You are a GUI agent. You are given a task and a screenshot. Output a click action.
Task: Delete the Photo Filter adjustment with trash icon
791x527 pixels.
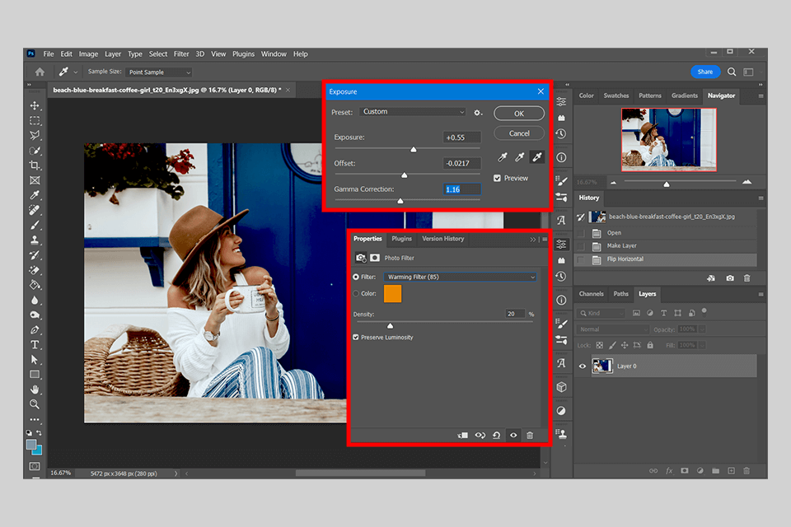tap(530, 436)
